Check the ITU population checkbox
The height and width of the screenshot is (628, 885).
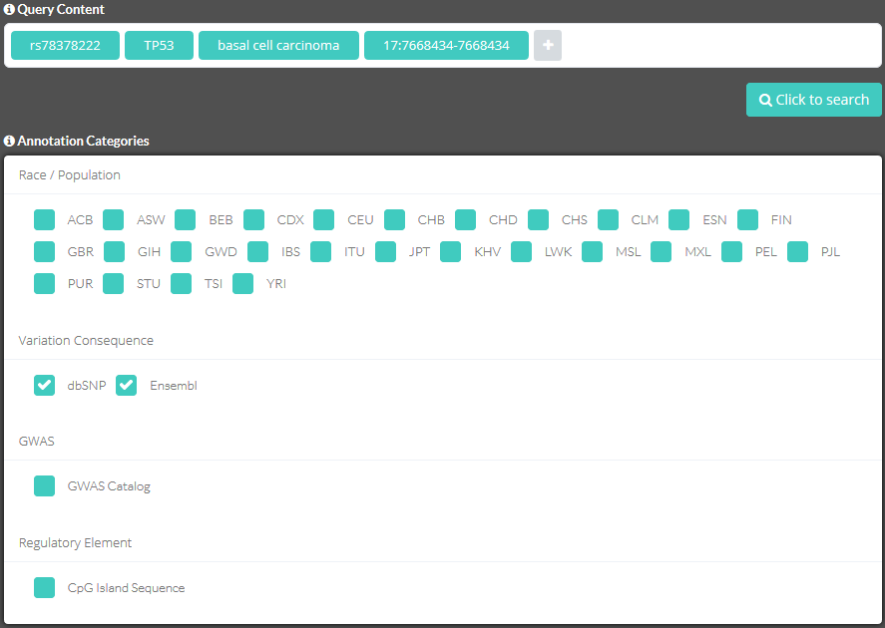320,252
